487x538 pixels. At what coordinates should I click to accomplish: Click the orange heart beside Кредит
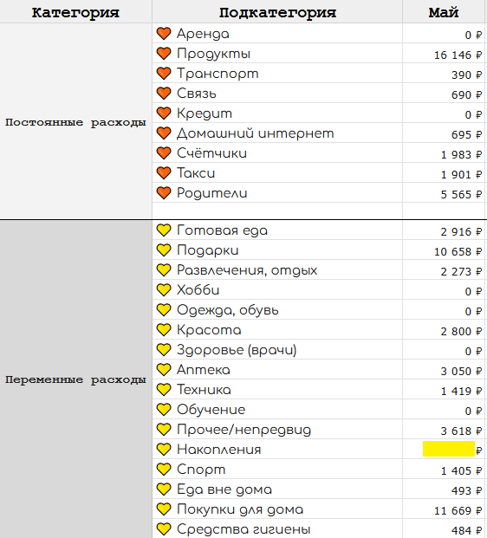[164, 113]
